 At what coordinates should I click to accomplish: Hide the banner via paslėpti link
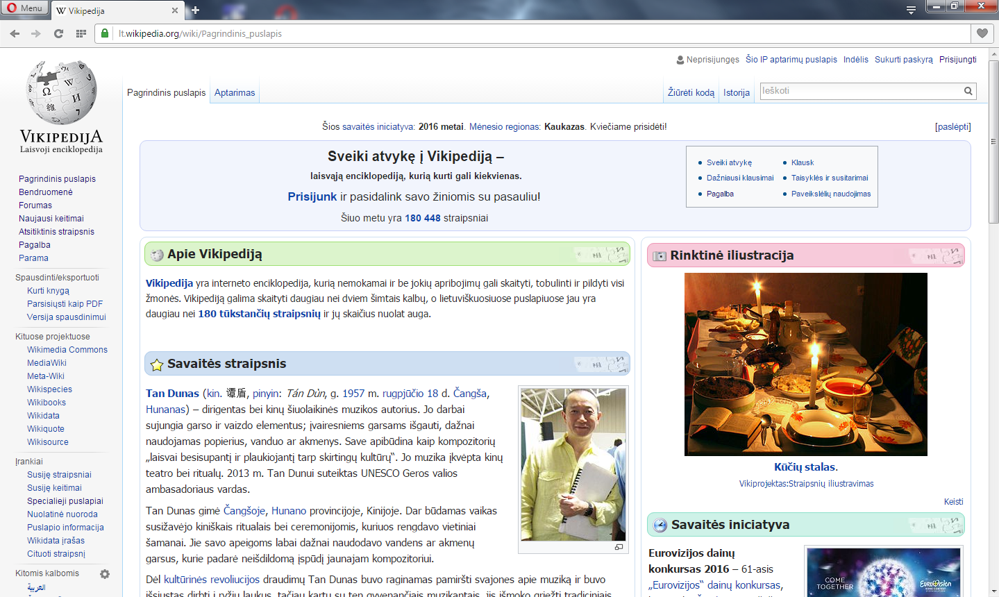(x=953, y=126)
